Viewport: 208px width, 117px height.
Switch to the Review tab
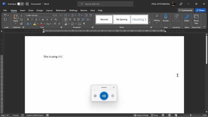pyautogui.click(x=84, y=10)
